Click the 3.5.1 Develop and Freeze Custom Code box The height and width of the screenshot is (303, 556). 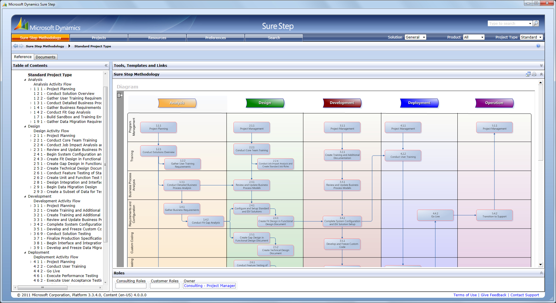click(342, 244)
